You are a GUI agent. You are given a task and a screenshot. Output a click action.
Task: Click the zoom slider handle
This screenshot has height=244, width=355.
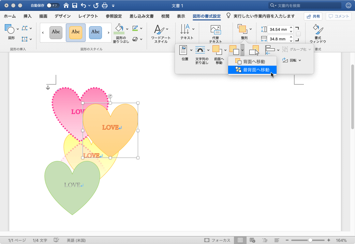pyautogui.click(x=310, y=240)
